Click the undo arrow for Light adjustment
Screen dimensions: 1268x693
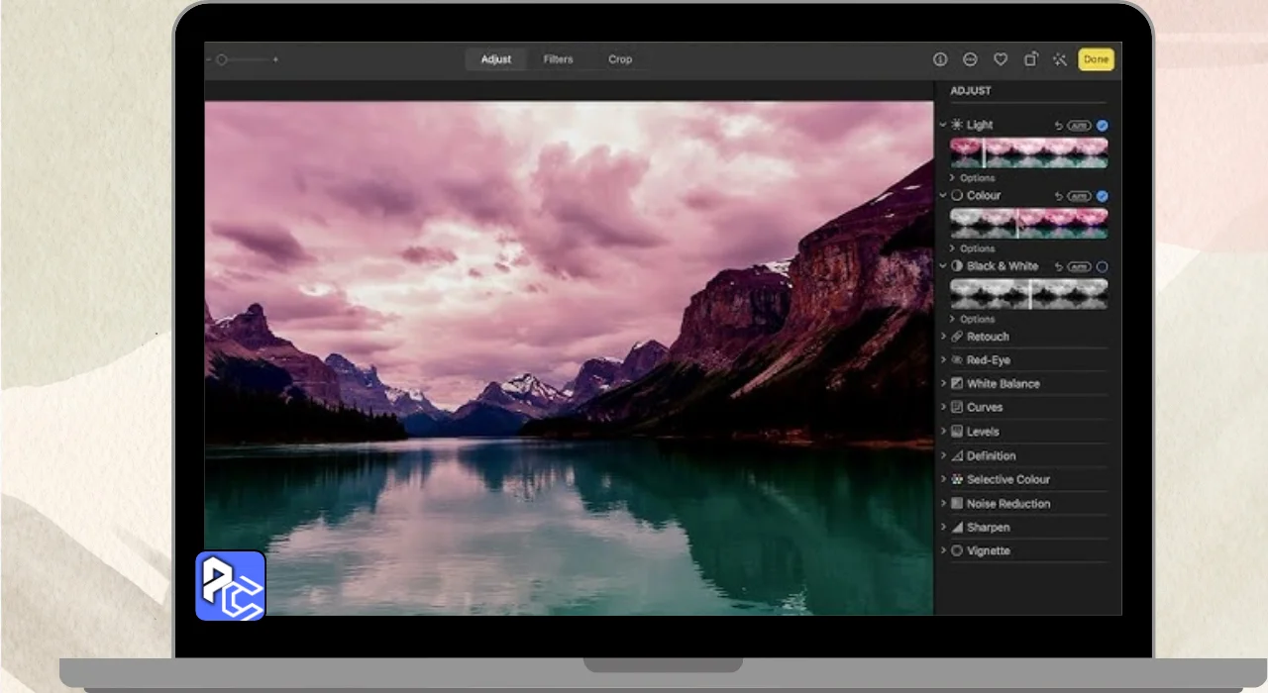coord(1058,126)
